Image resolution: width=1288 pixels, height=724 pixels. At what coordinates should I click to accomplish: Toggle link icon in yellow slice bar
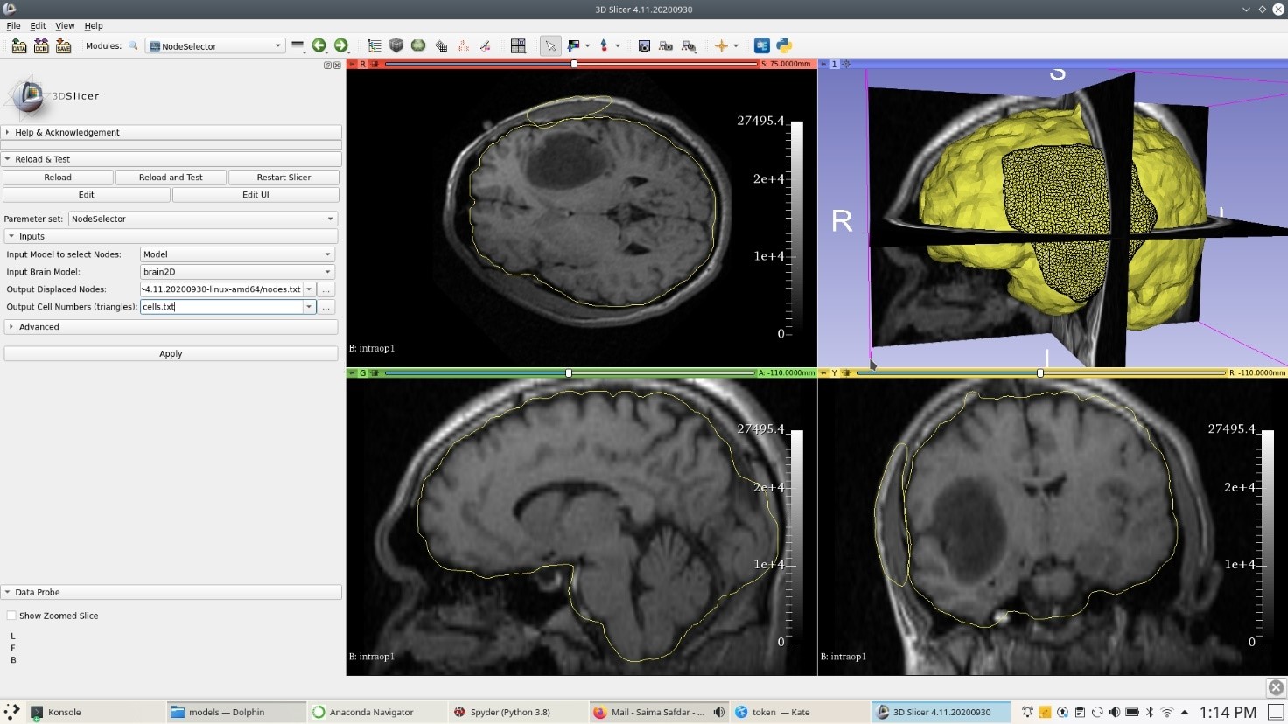pos(845,372)
